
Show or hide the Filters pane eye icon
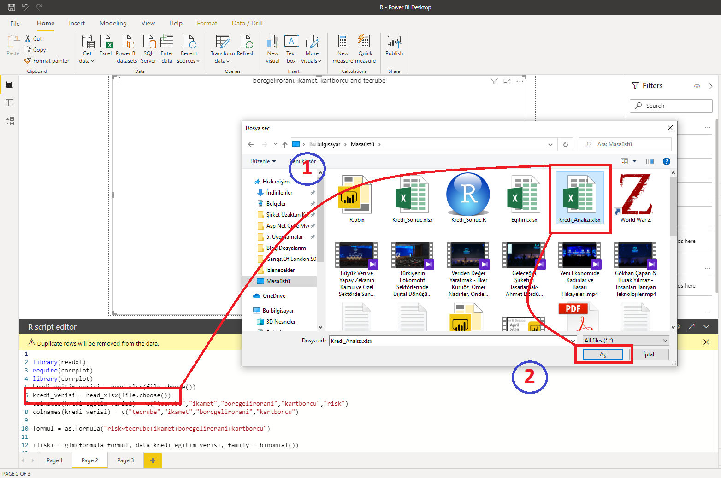(x=697, y=86)
